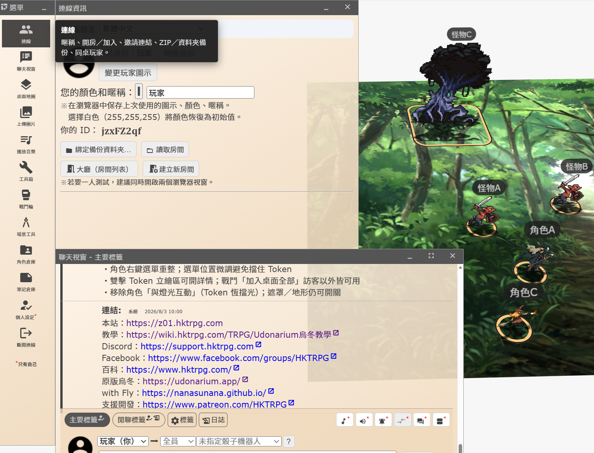This screenshot has height=453, width=594.
Task: Click the player avatar in chat input
Action: (80, 445)
